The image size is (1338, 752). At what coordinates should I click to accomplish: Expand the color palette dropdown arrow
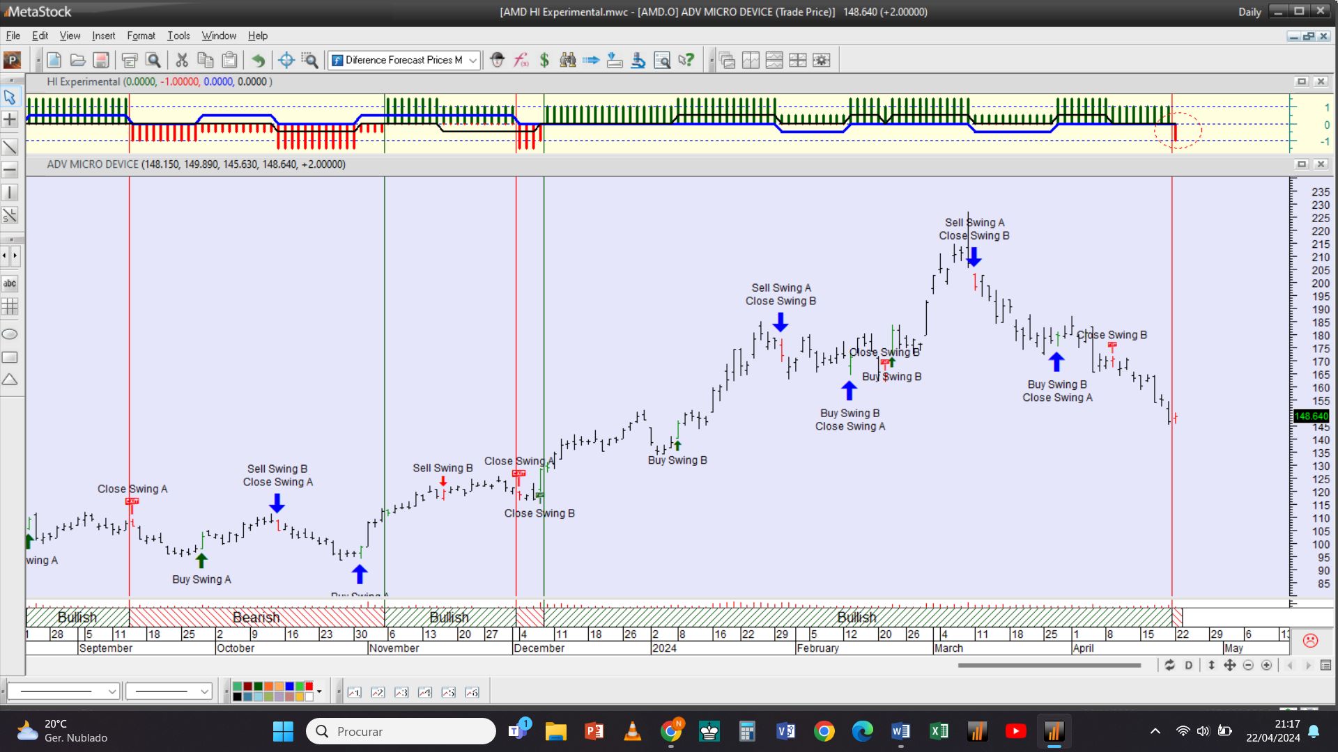click(319, 691)
